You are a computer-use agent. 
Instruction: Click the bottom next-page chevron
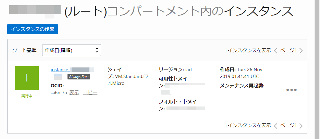[301, 126]
